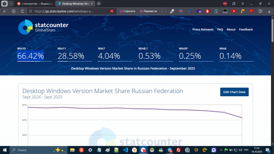Open Press Releases menu item
274x154 pixels.
tap(203, 30)
